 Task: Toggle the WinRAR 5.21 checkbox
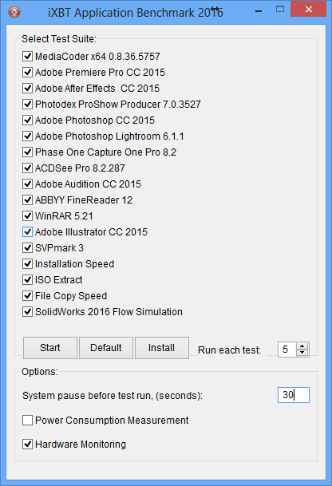click(x=27, y=216)
